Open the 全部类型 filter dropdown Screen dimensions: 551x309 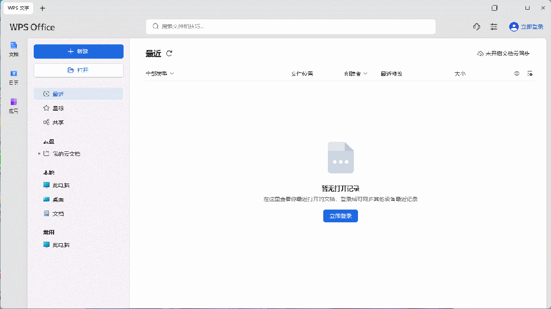[160, 73]
